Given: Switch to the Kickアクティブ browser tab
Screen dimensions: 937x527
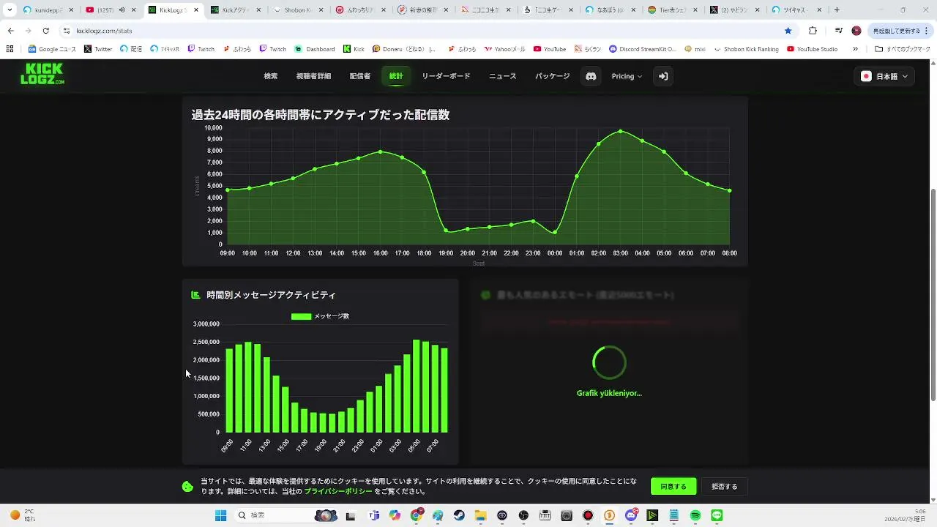Looking at the screenshot, I should tap(236, 10).
